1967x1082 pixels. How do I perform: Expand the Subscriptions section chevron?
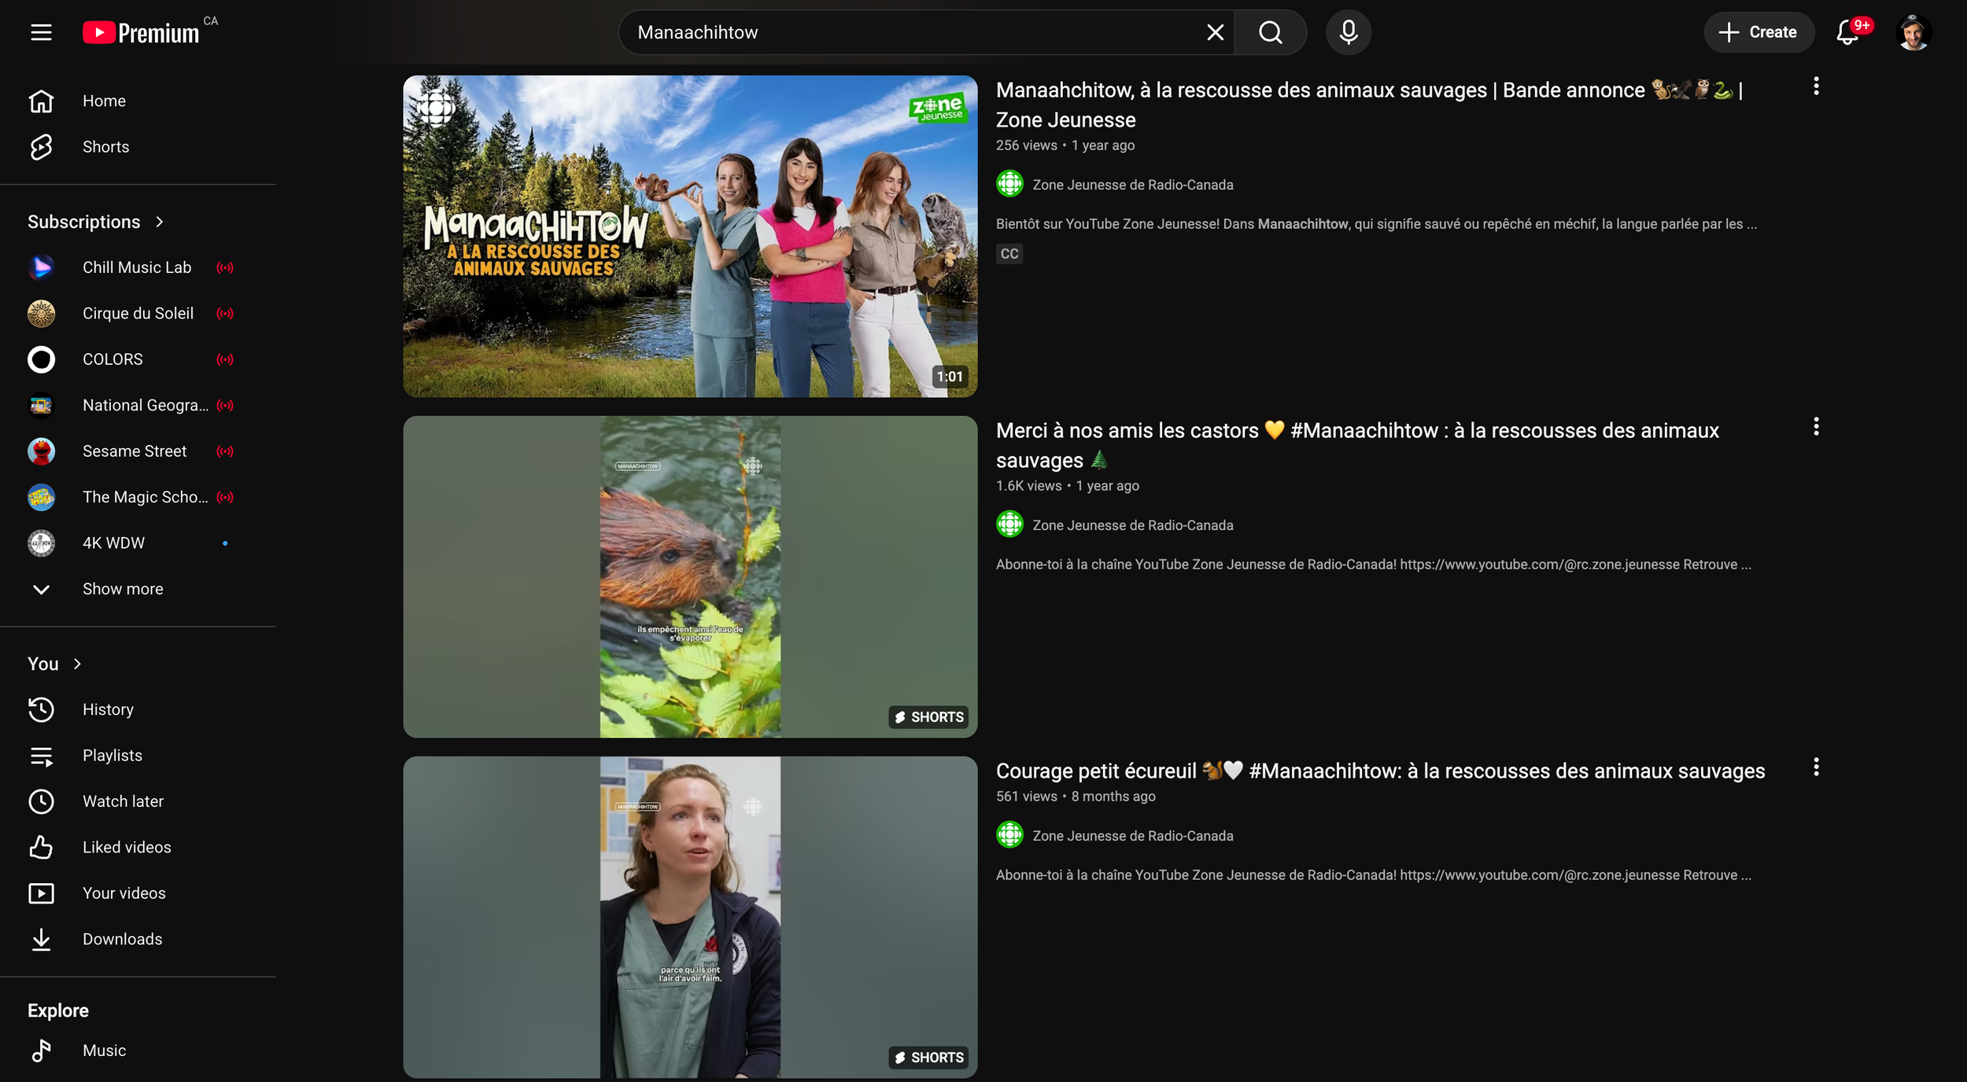[160, 222]
